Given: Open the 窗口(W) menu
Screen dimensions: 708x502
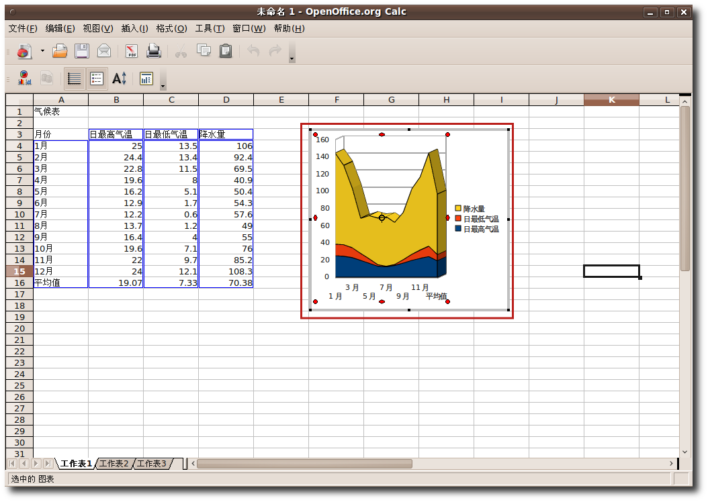Looking at the screenshot, I should click(249, 28).
